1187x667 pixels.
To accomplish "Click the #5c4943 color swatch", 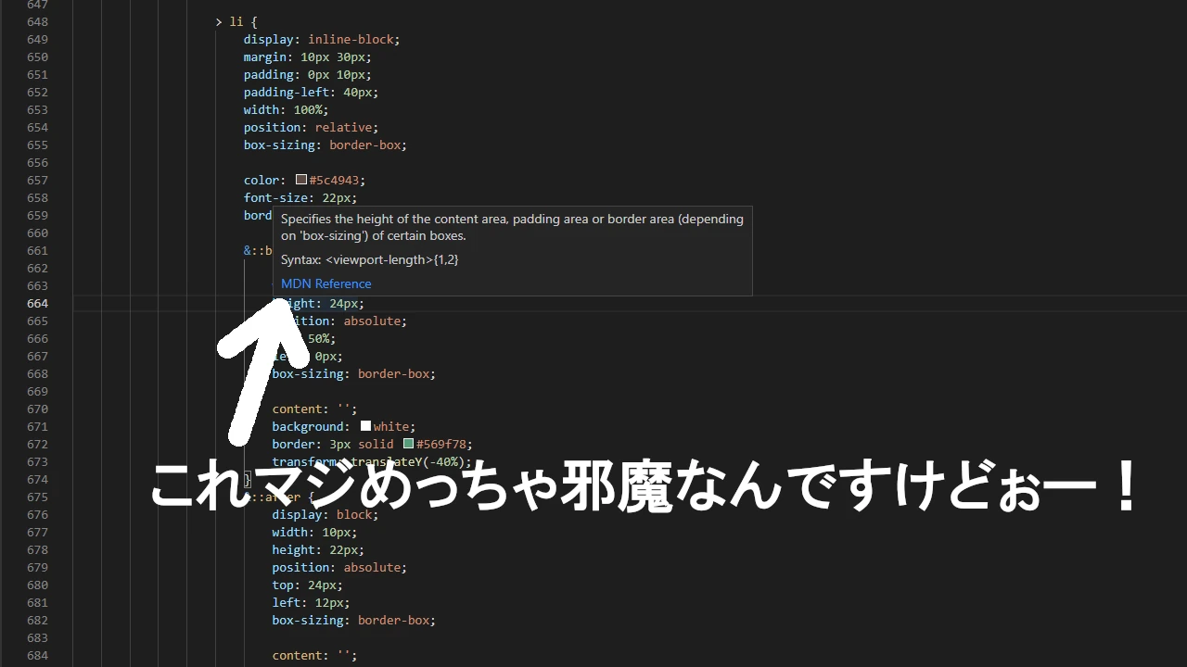I will coord(301,180).
